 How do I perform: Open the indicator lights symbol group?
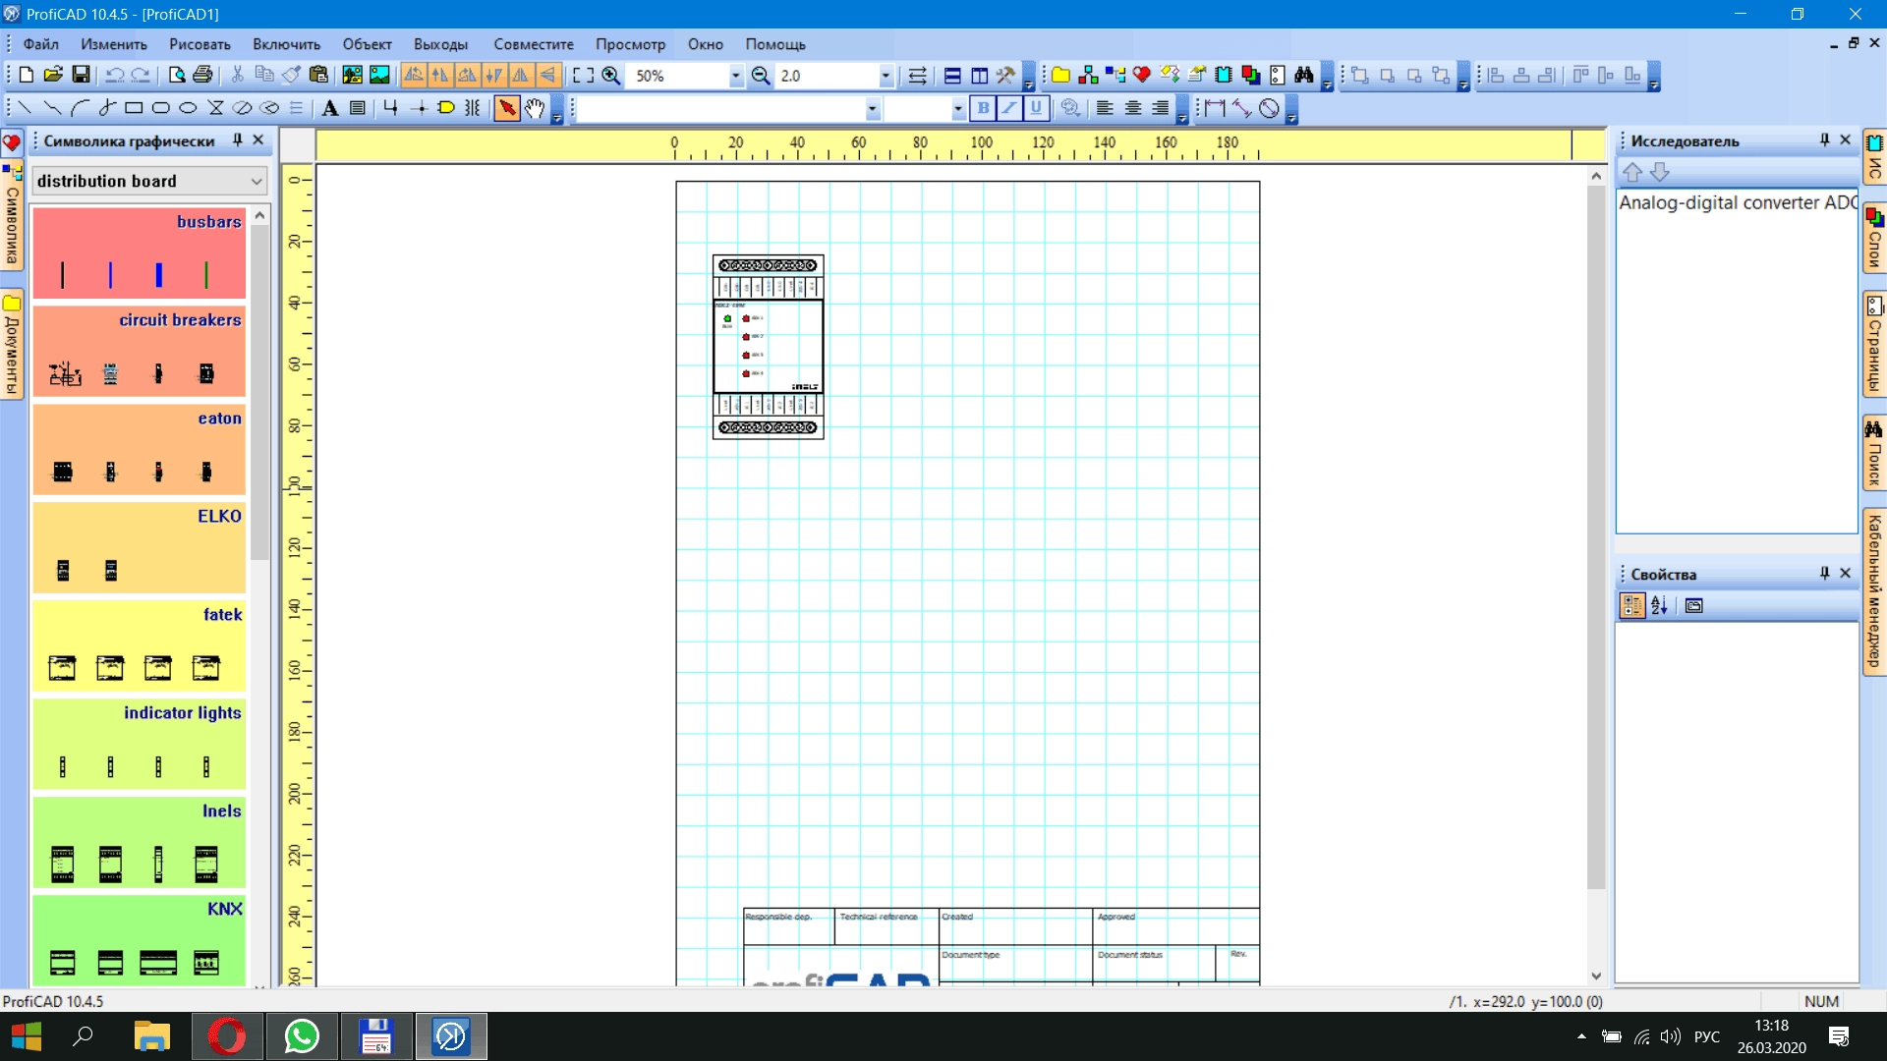click(x=139, y=744)
